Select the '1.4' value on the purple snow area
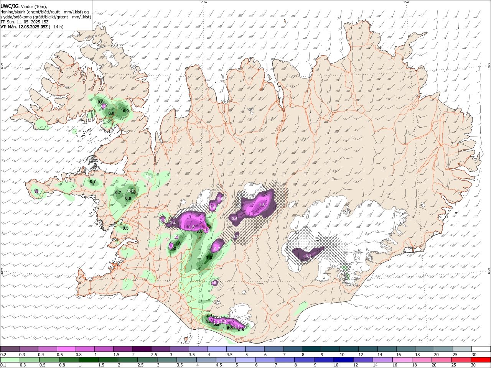This screenshot has height=368, width=491. point(262,205)
